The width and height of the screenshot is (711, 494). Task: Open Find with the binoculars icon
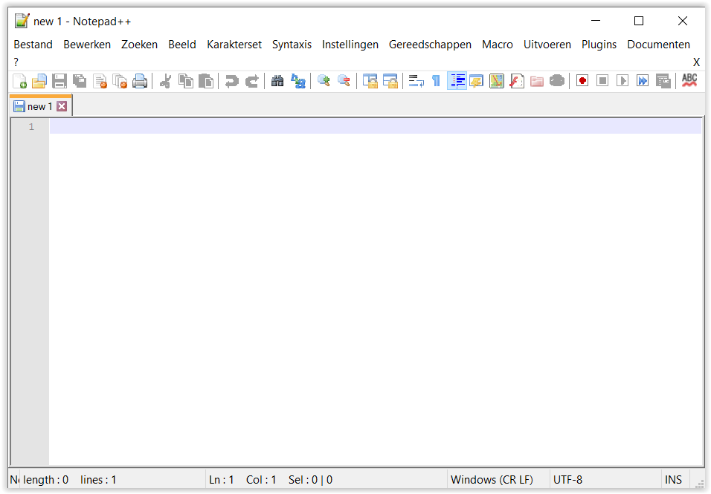click(277, 81)
